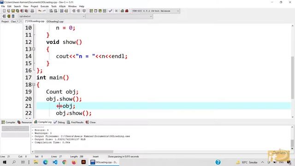The width and height of the screenshot is (295, 166).
Task: Open the Resources bottom tab
Action: click(24, 122)
